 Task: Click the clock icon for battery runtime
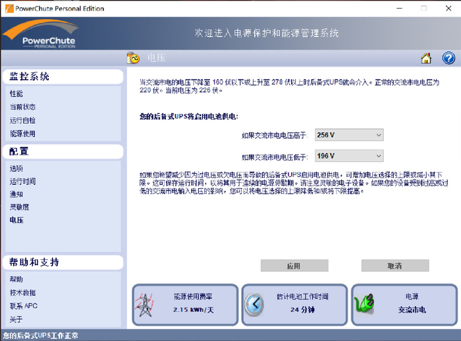click(x=254, y=305)
